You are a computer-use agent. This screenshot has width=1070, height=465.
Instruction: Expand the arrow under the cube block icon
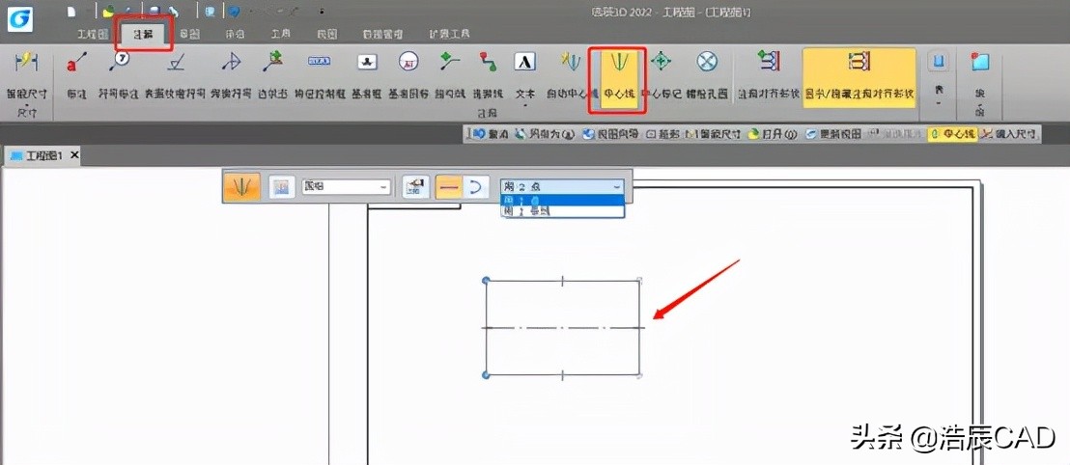pyautogui.click(x=980, y=104)
